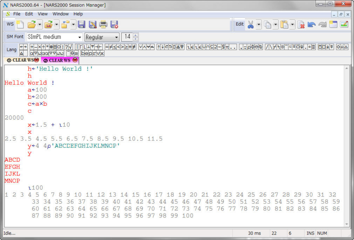Open dropdown arrow next to XLoad workspace
The width and height of the screenshot is (354, 240).
tap(57, 24)
